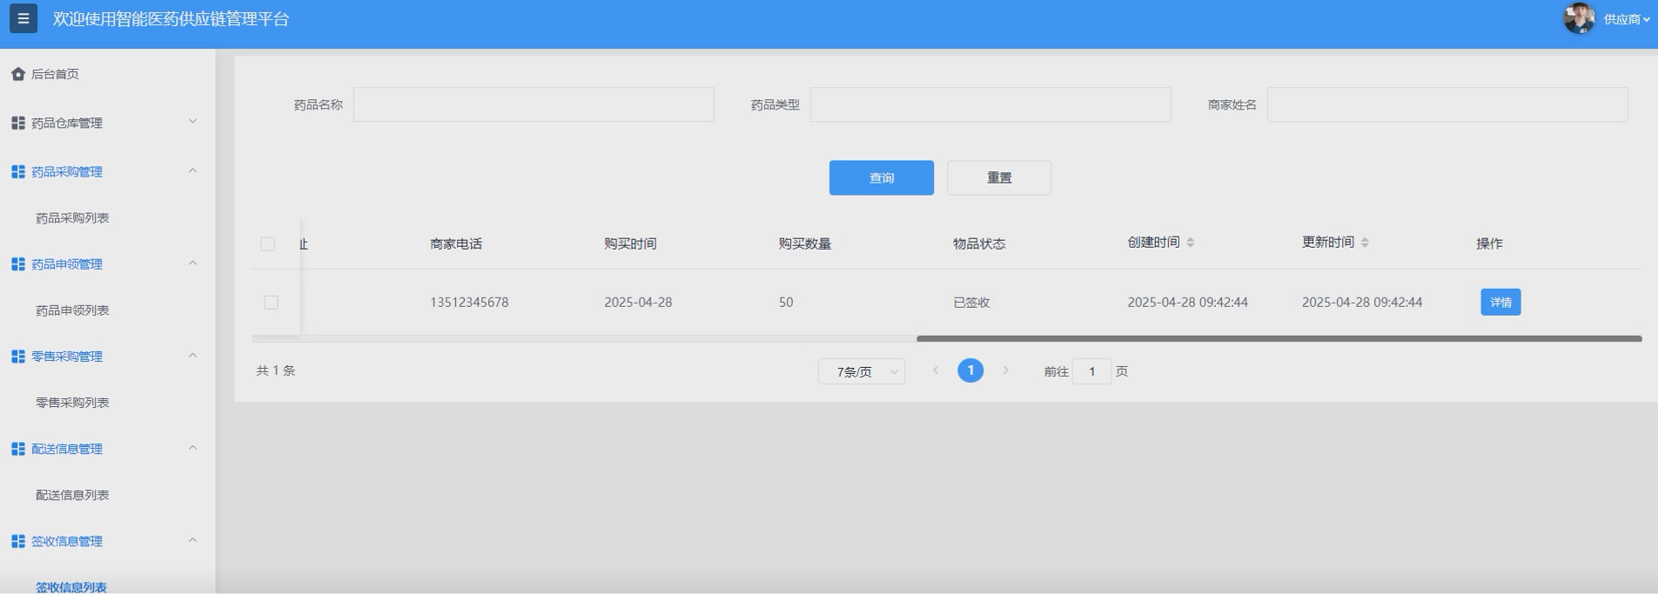Viewport: 1658px width, 594px height.
Task: Focus the 药品类型 input field
Action: [990, 104]
